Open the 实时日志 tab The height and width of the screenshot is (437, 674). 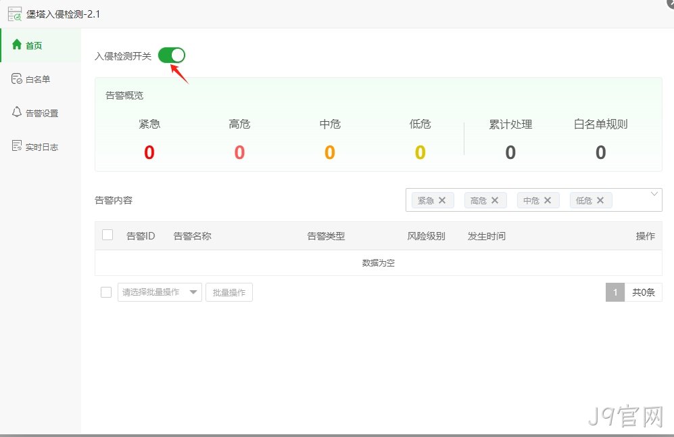pos(41,147)
